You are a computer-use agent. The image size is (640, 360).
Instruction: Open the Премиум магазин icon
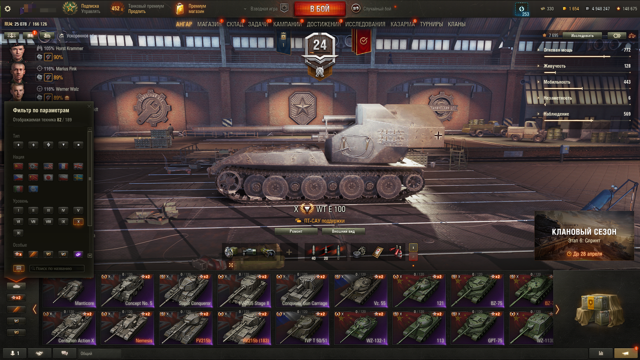[x=190, y=8]
